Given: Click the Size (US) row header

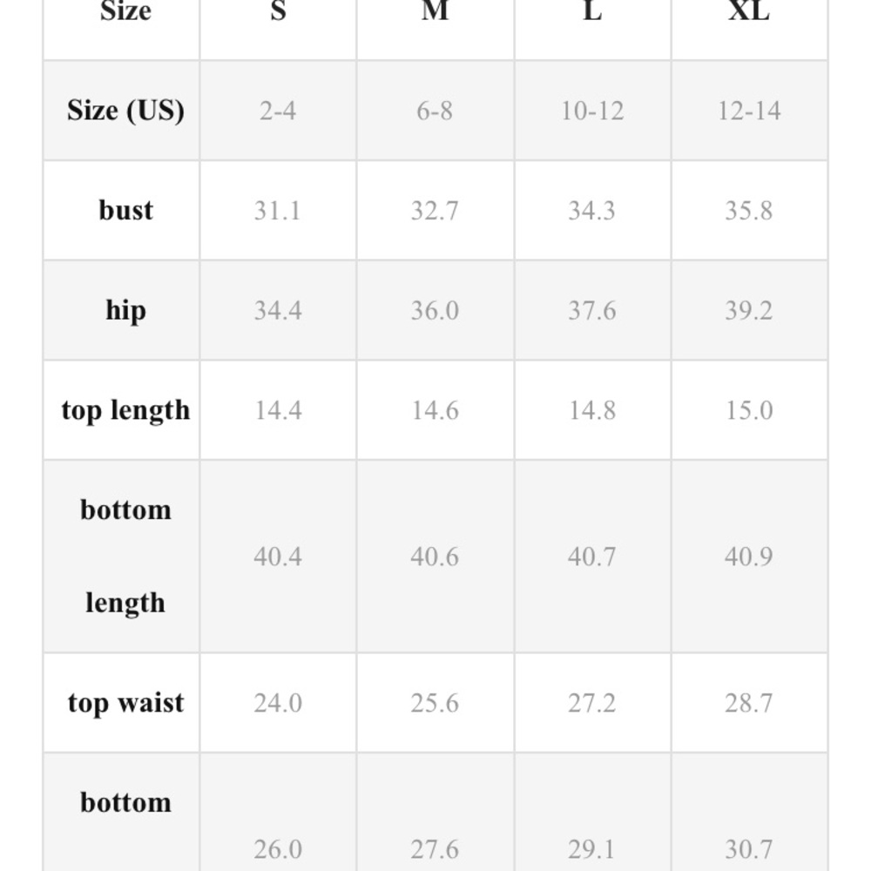Looking at the screenshot, I should [125, 110].
